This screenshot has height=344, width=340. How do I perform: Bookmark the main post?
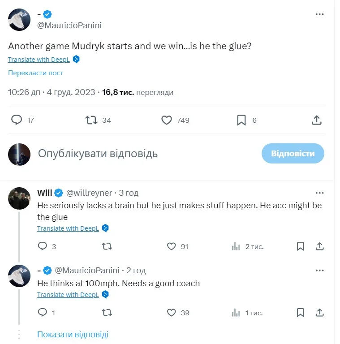(241, 120)
